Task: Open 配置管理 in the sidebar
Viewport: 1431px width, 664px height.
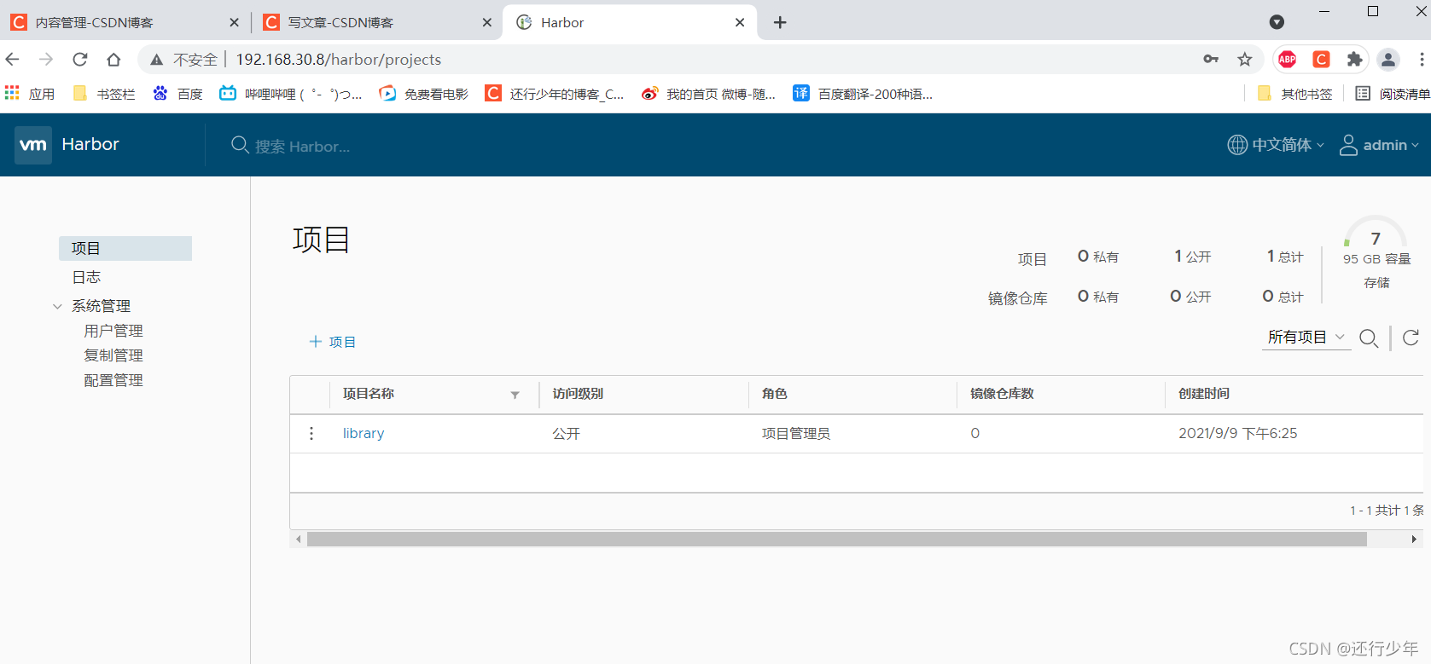Action: point(113,380)
